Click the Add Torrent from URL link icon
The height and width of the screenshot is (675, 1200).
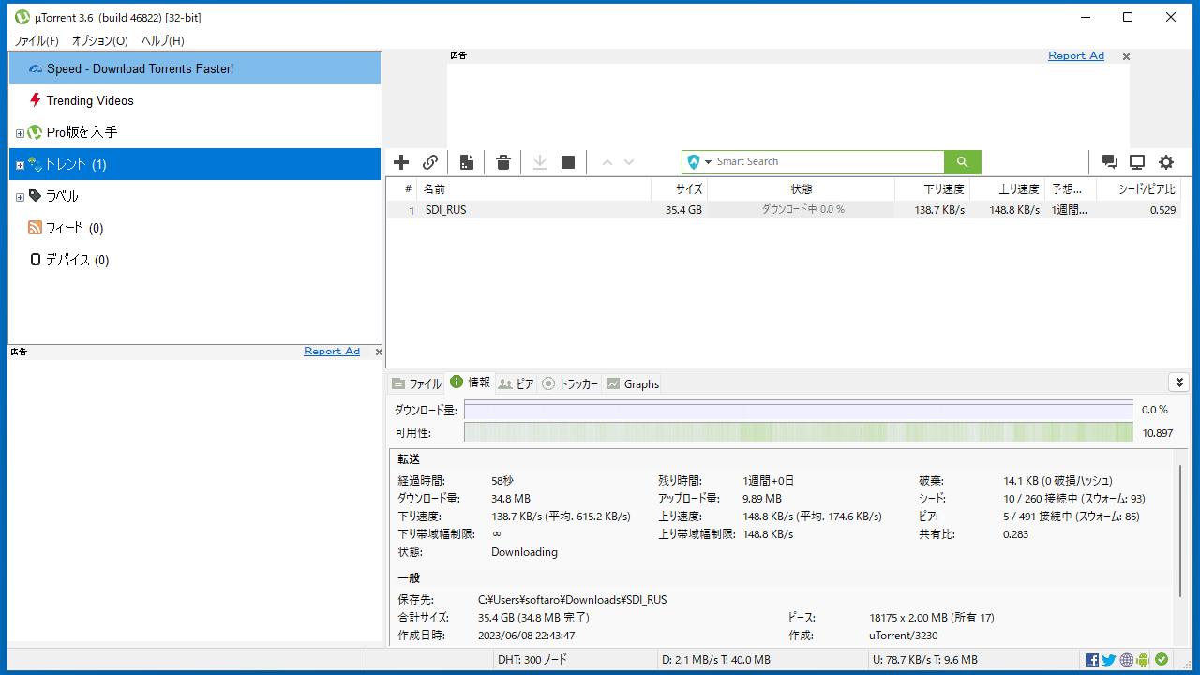[x=430, y=162]
